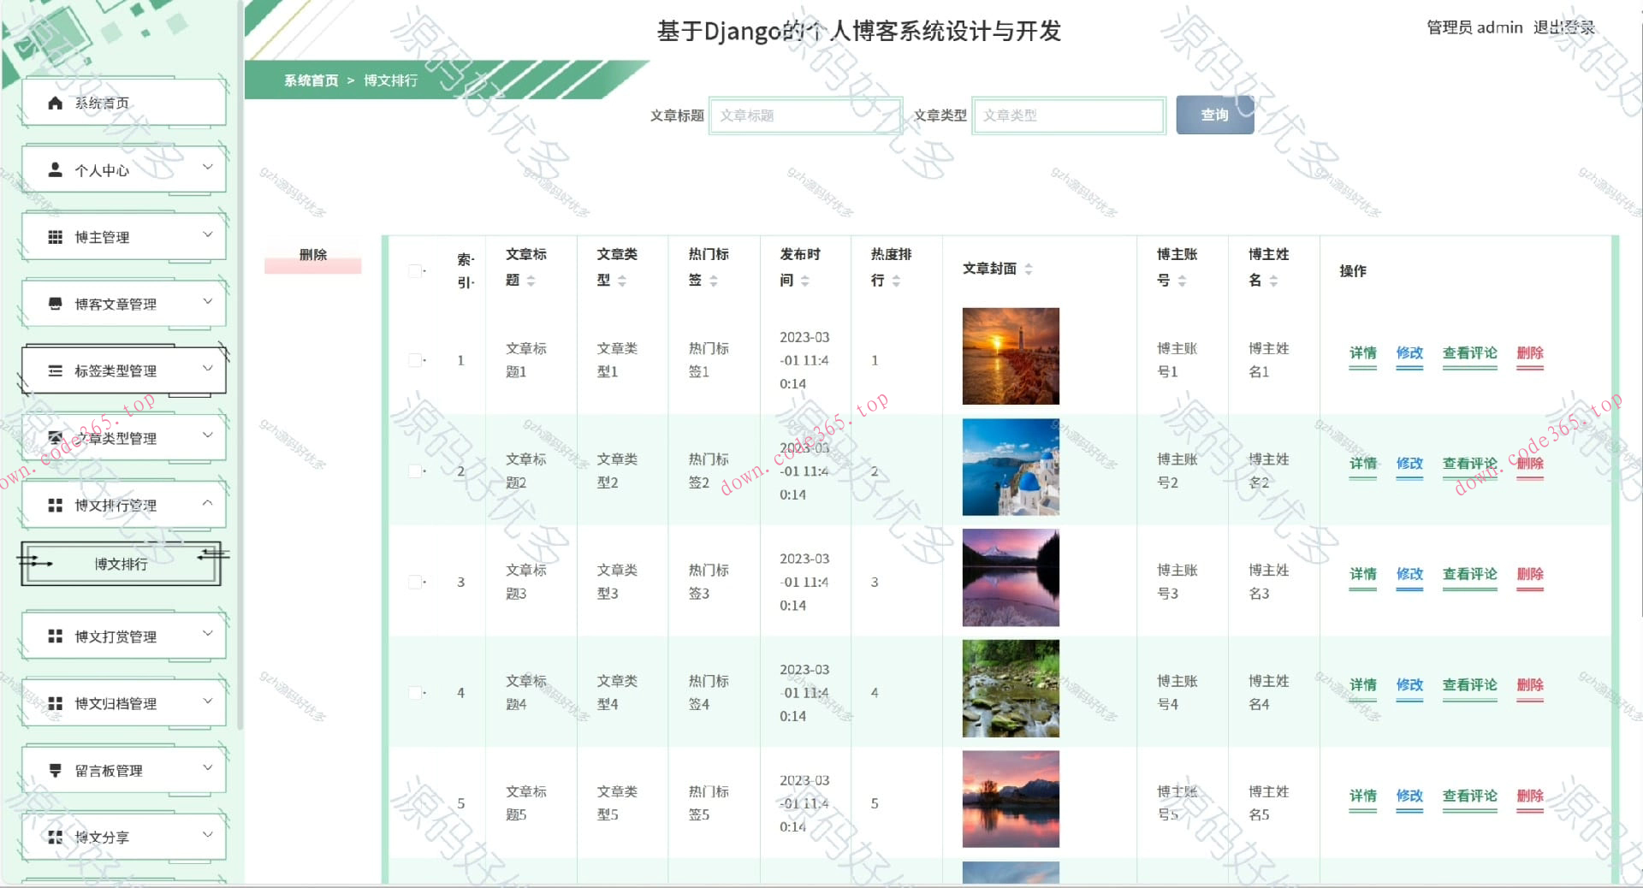Viewport: 1643px width, 888px height.
Task: Click the 博主管理 grid icon
Action: tap(54, 235)
